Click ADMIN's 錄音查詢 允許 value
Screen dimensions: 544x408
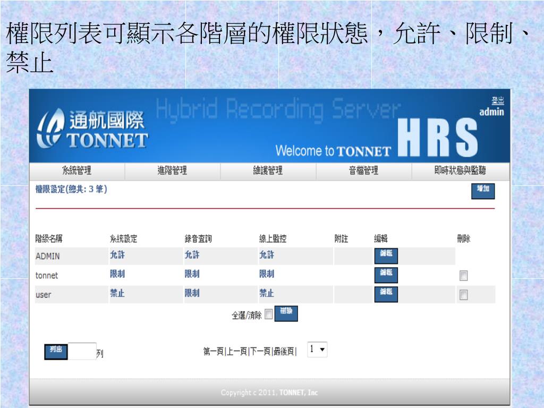point(192,254)
